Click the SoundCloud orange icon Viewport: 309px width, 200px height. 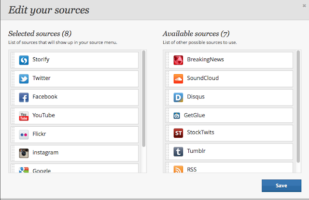pyautogui.click(x=178, y=79)
